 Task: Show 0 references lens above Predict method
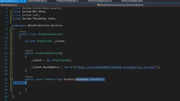point(29,77)
